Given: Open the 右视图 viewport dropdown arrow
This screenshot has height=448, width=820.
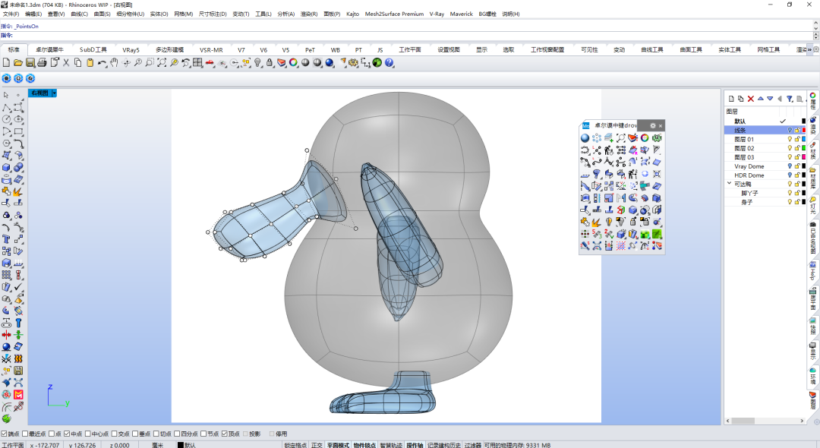Looking at the screenshot, I should (54, 93).
